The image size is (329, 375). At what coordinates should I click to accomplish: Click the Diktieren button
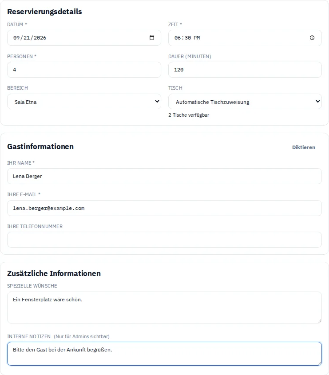(303, 147)
